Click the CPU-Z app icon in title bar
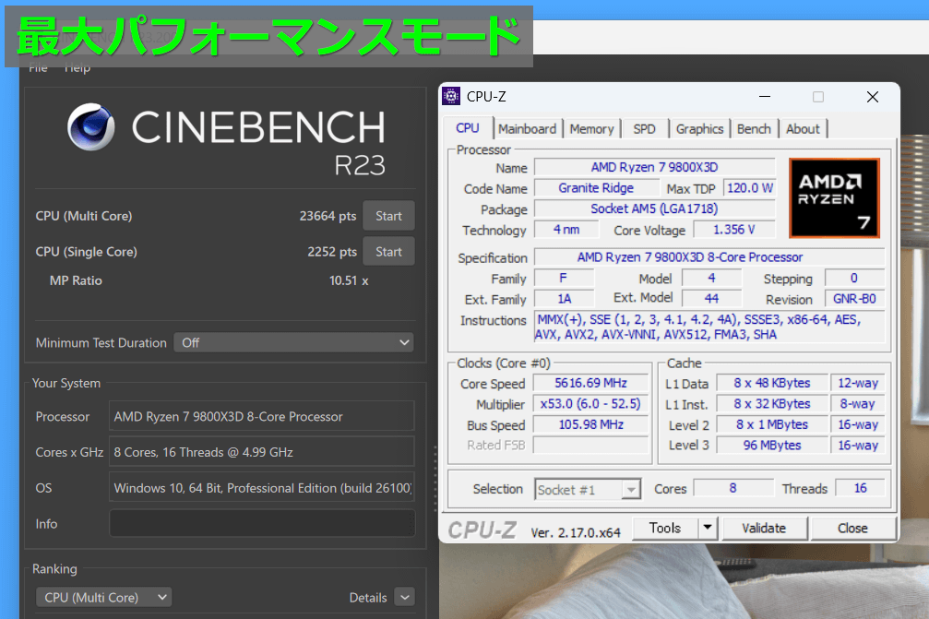 [x=451, y=97]
